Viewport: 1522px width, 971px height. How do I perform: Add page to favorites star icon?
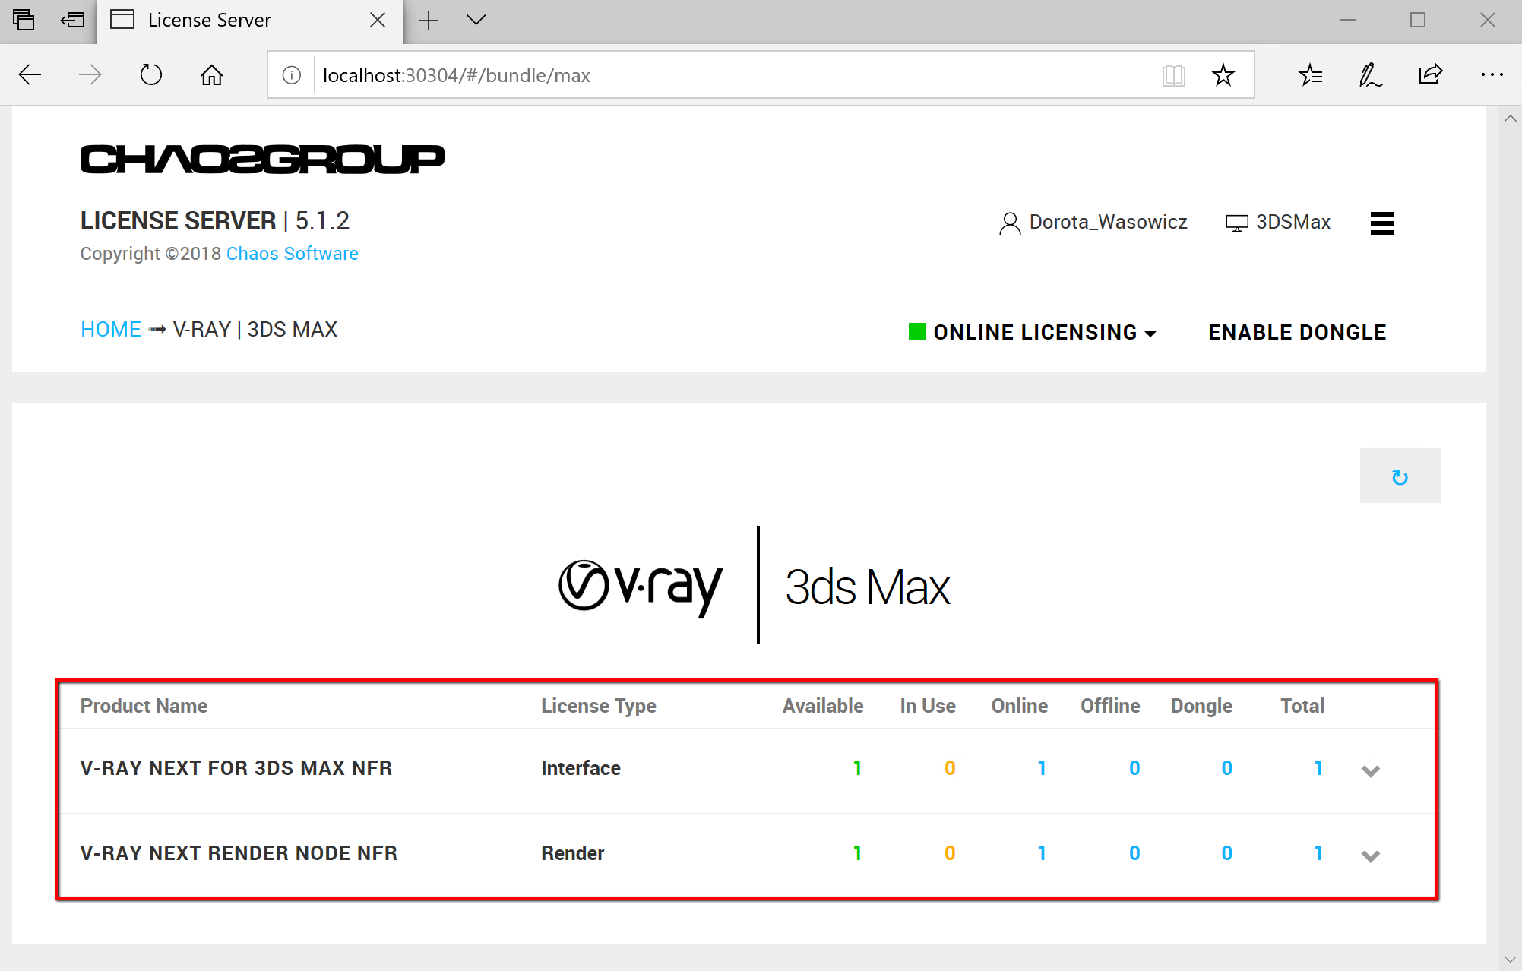tap(1223, 74)
